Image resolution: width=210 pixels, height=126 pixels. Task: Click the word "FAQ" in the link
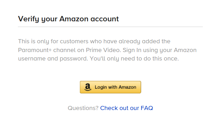147,108
